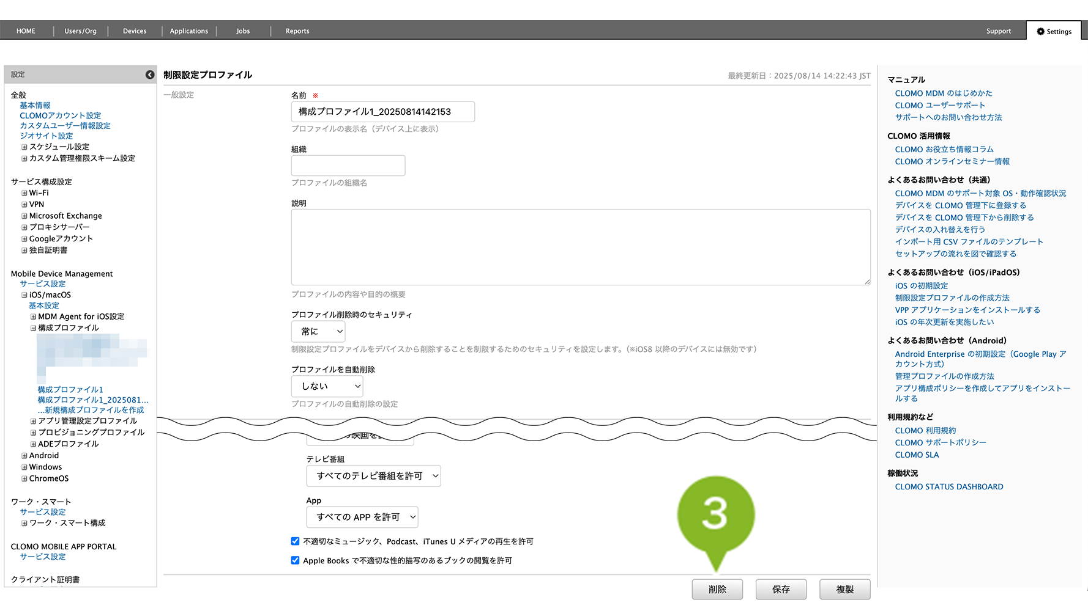Open the App rating dropdown
This screenshot has height=611, width=1088.
click(x=362, y=517)
